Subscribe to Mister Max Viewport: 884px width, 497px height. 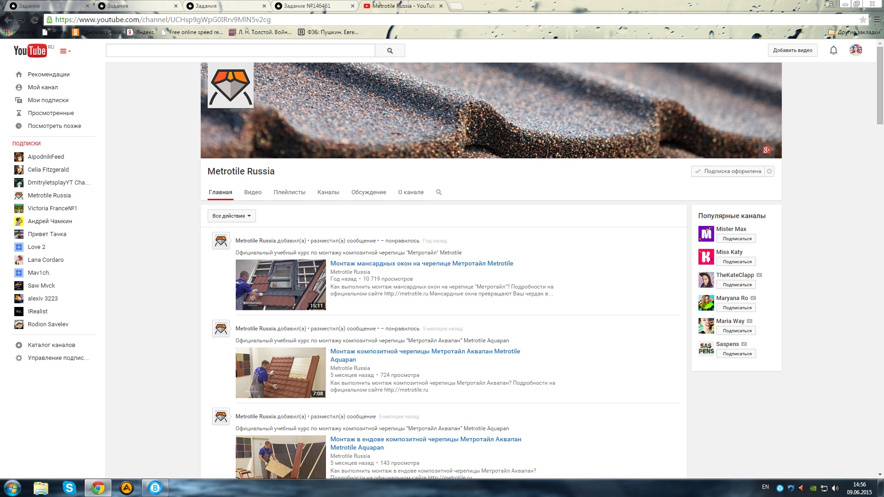point(736,239)
